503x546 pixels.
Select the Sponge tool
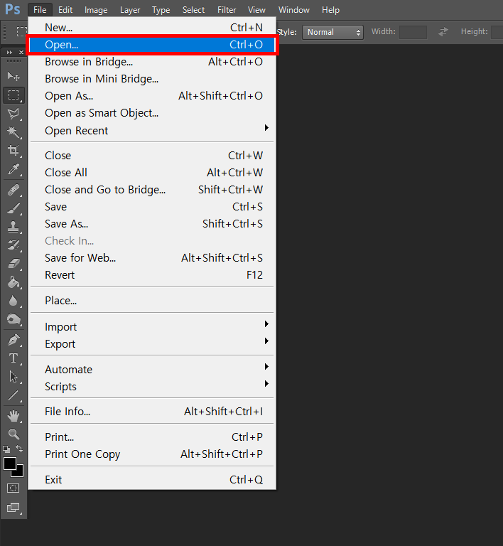[13, 319]
